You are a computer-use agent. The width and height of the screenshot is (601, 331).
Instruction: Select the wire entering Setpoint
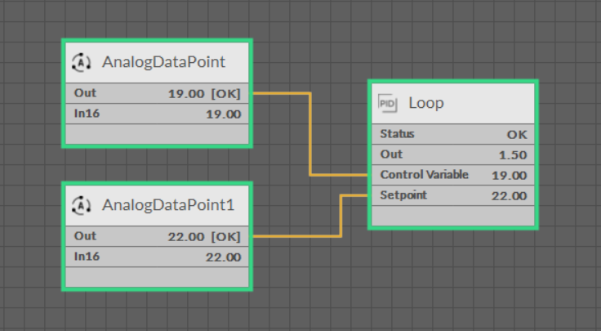[x=341, y=217]
